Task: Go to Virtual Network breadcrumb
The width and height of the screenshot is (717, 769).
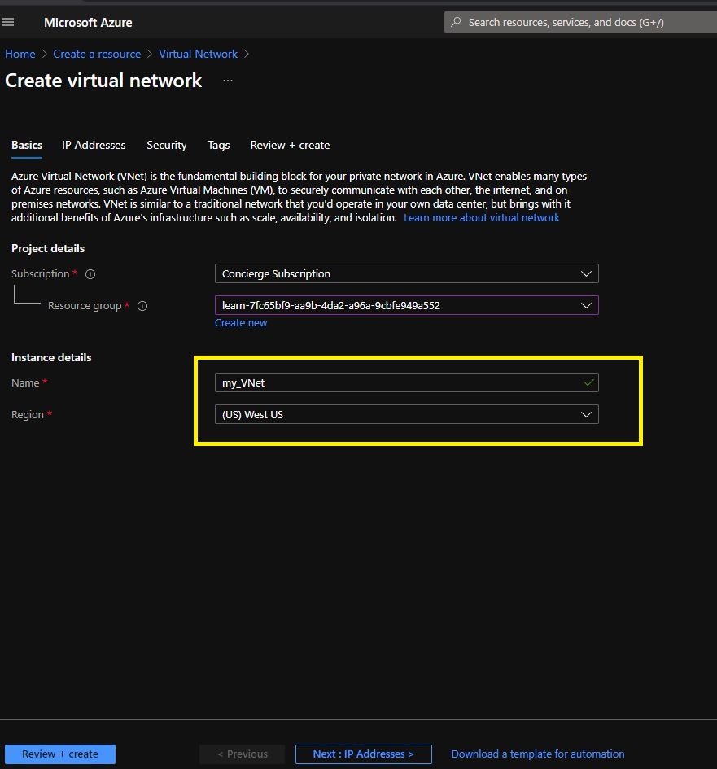Action: coord(198,54)
